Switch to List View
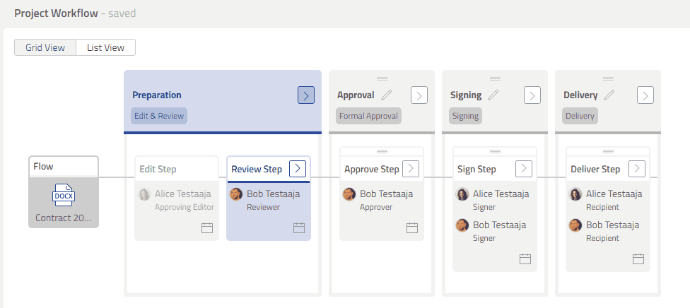690x308 pixels. pyautogui.click(x=105, y=47)
